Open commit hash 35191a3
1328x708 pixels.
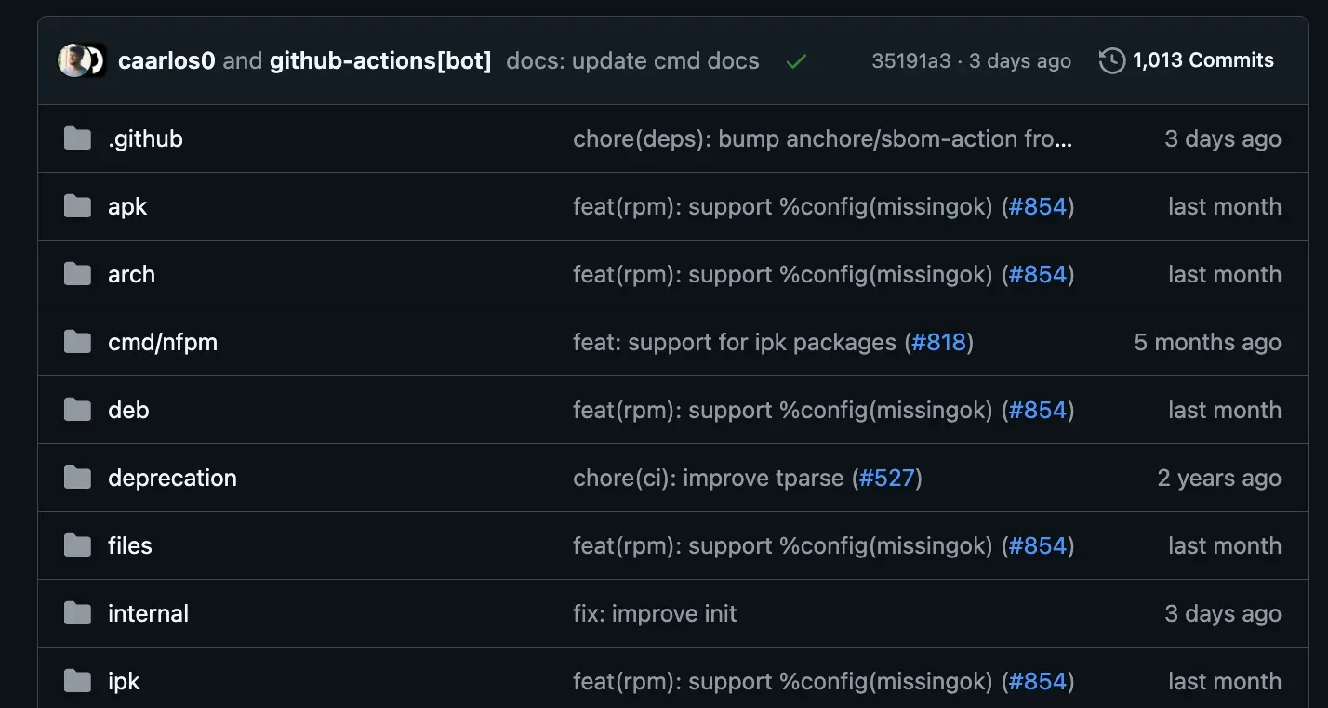tap(910, 61)
